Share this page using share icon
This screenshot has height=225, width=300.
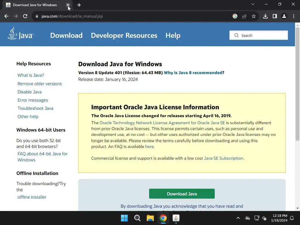[244, 16]
